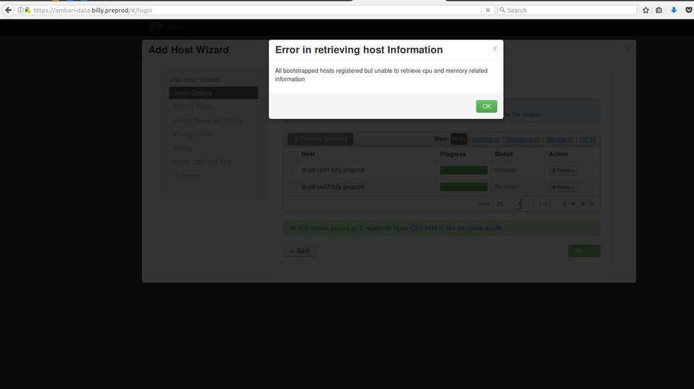Click the Progress column header
This screenshot has height=389, width=694.
click(x=453, y=154)
